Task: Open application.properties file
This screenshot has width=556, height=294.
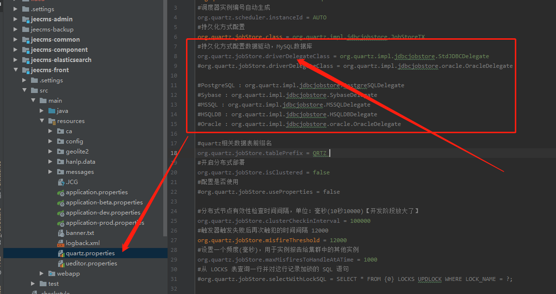Action: coord(97,192)
